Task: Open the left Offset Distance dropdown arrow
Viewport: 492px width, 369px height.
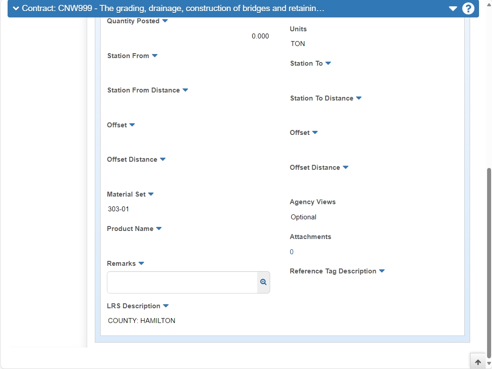Action: pyautogui.click(x=162, y=159)
